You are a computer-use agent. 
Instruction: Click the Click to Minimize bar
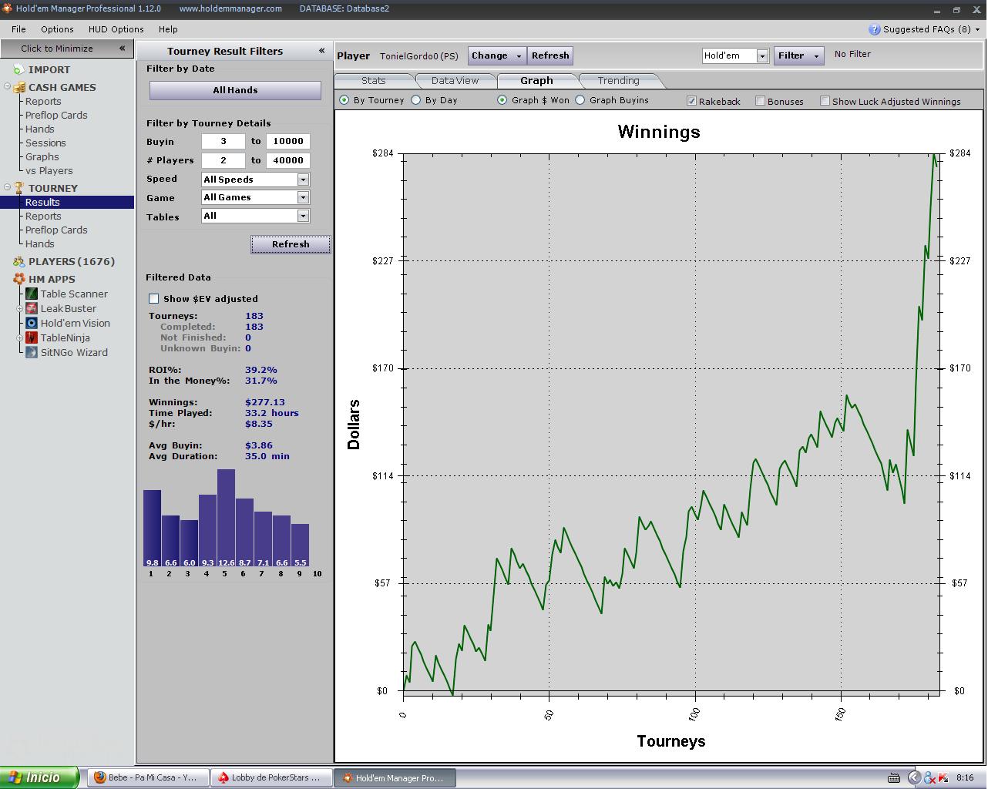(67, 49)
